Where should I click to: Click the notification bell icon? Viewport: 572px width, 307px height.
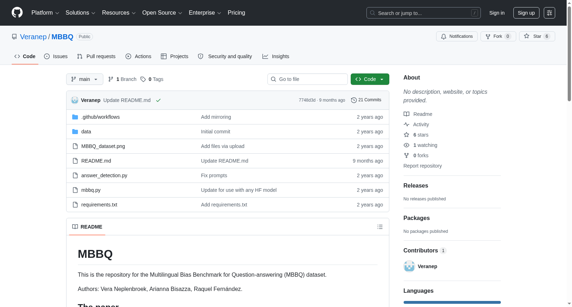click(444, 36)
